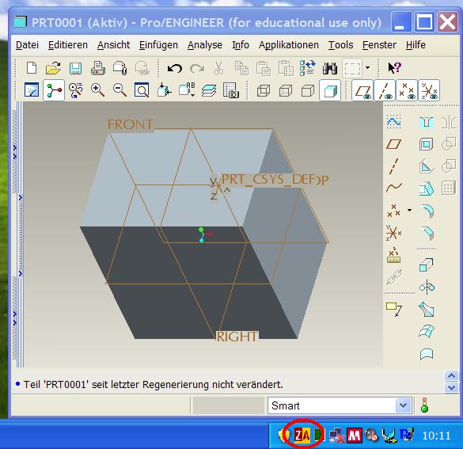This screenshot has width=463, height=449.
Task: Switch to hidden line display mode
Action: coord(285,90)
